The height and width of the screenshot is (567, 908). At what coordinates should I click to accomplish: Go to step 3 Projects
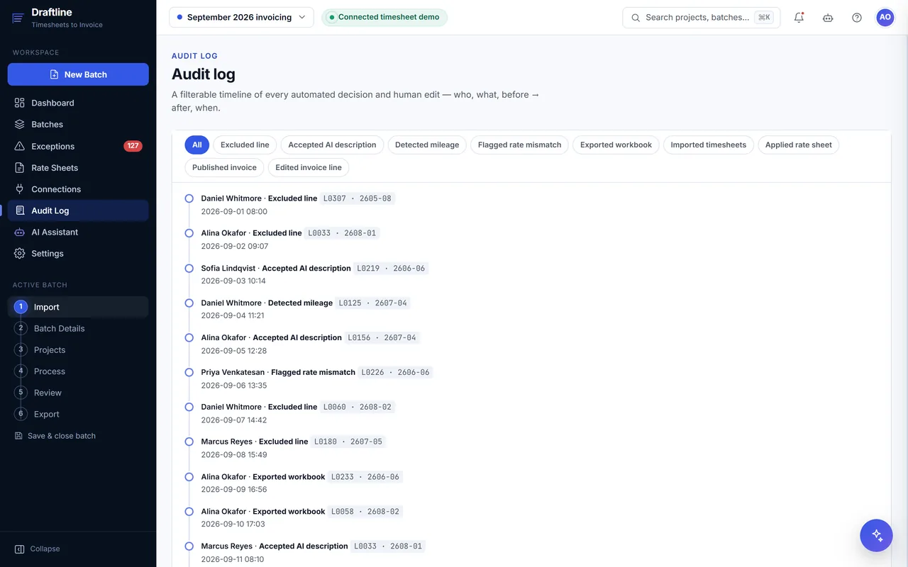[78, 350]
